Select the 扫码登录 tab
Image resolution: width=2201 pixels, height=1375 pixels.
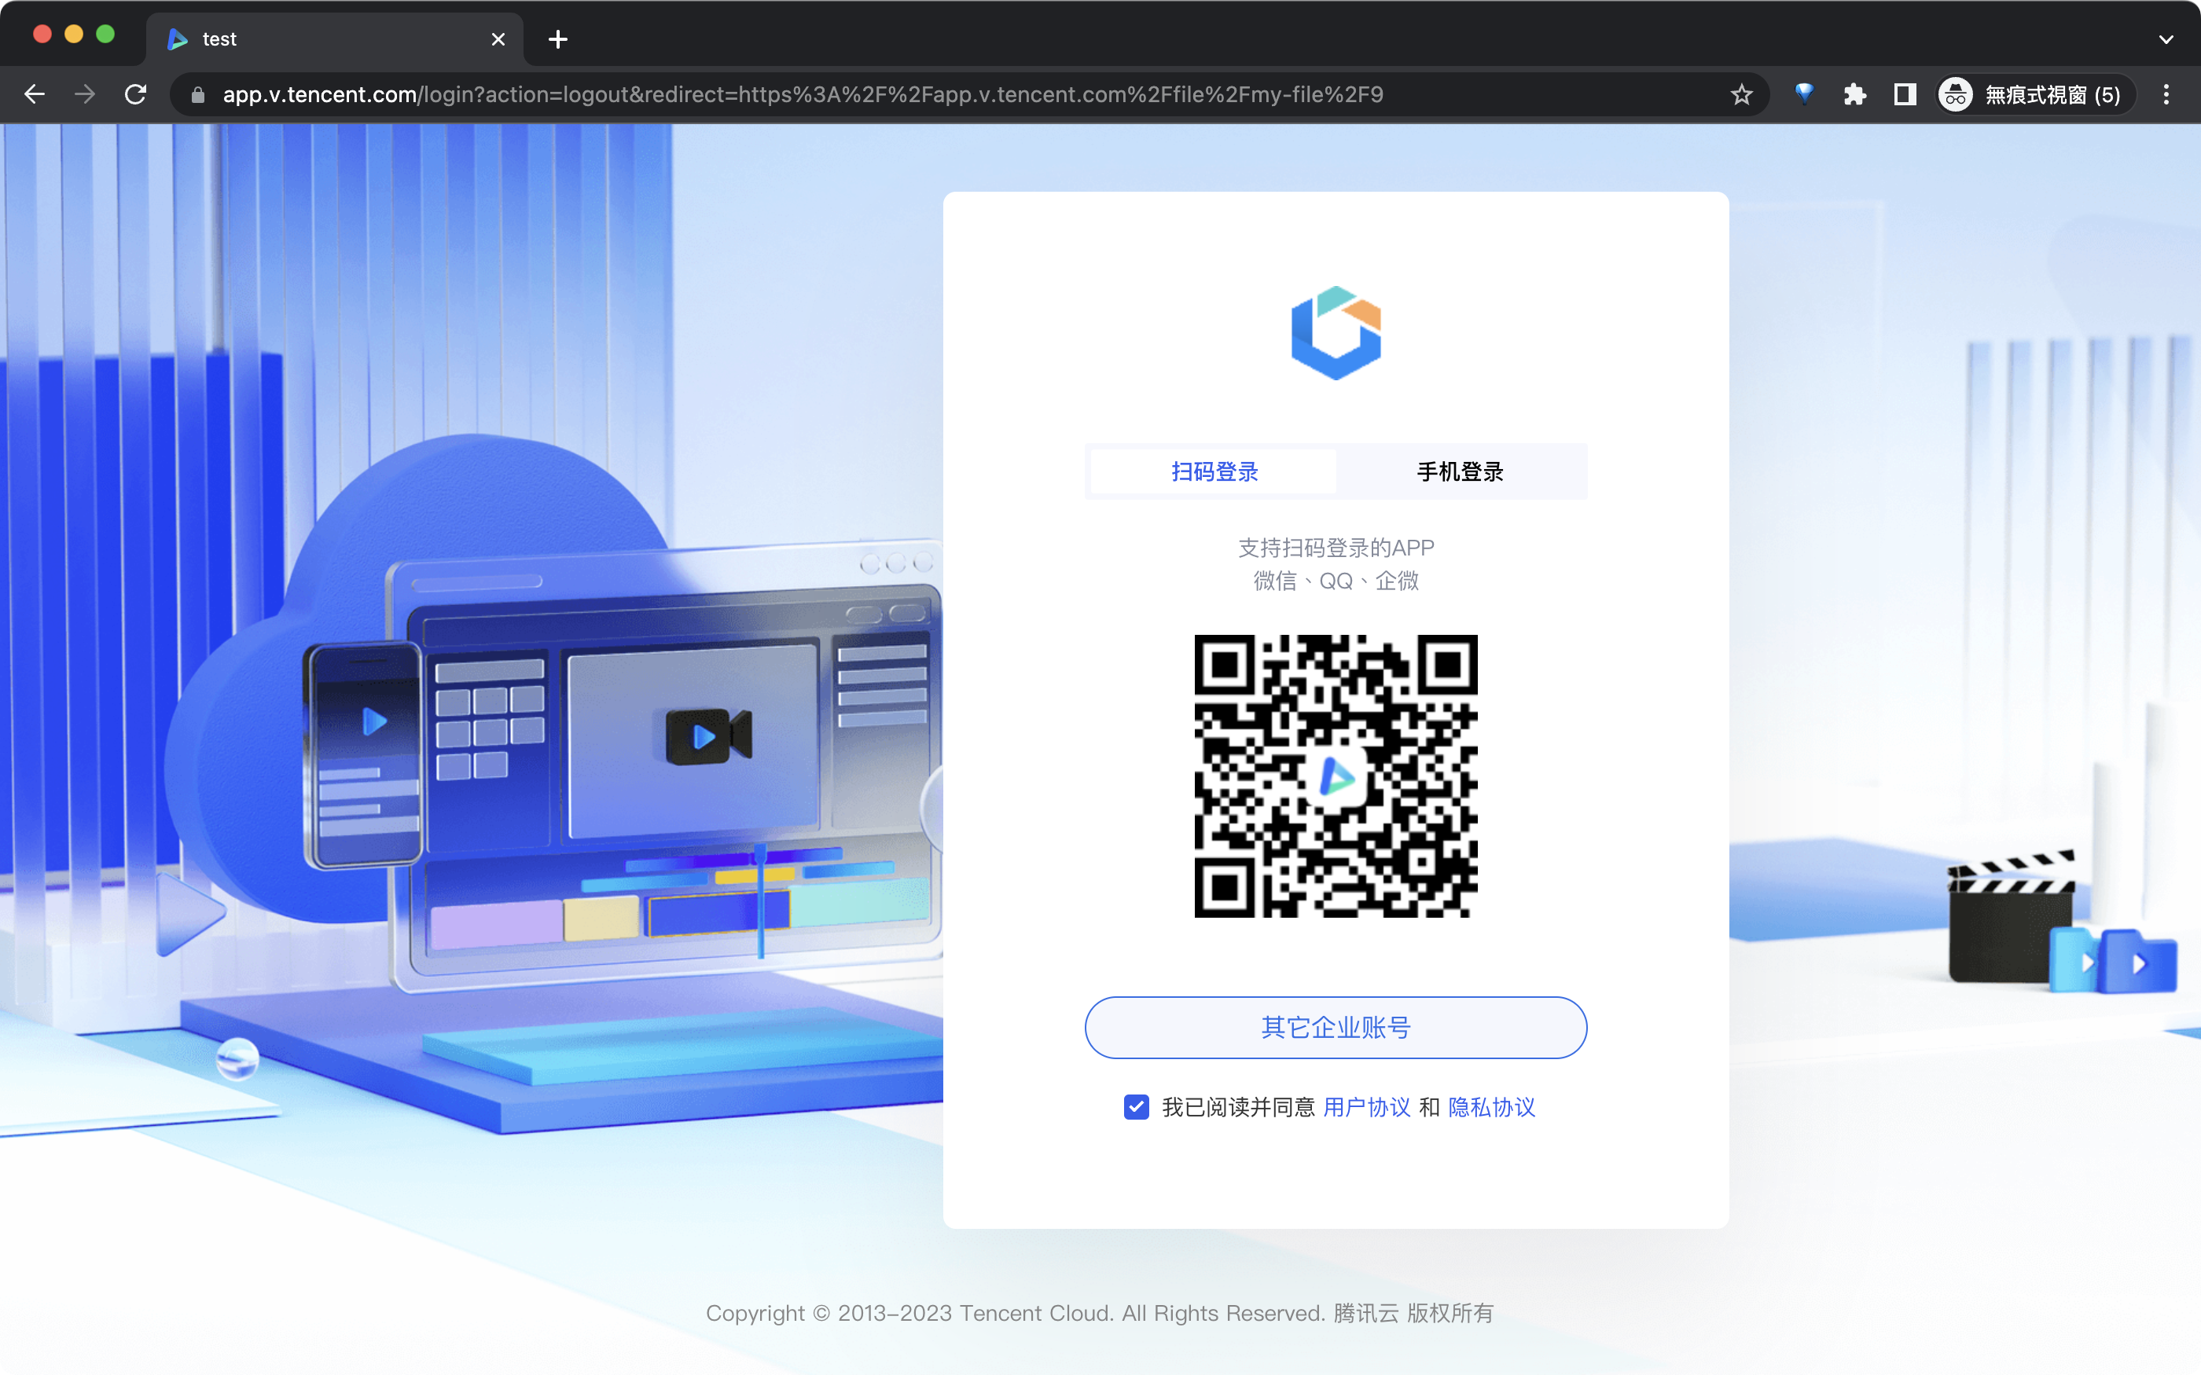tap(1214, 472)
